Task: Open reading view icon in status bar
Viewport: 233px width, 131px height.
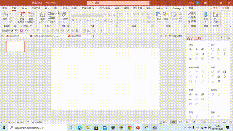Action: (x=187, y=122)
